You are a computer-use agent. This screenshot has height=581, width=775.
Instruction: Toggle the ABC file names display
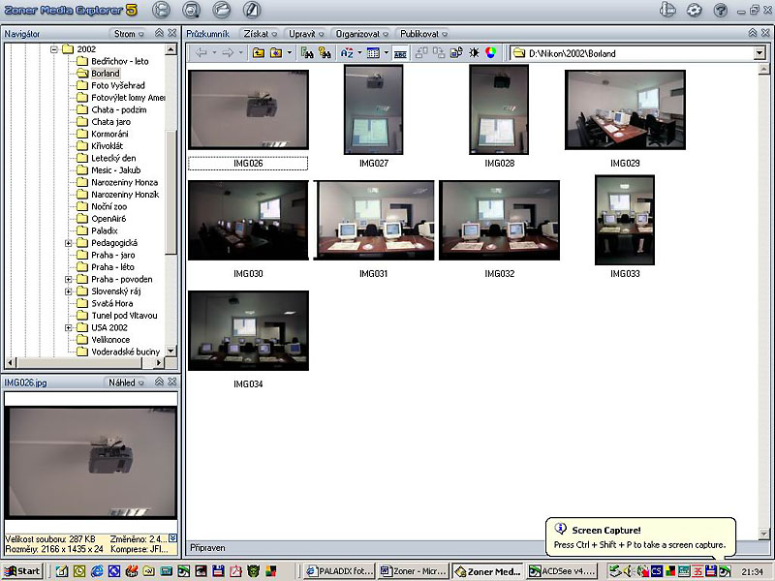pyautogui.click(x=400, y=53)
